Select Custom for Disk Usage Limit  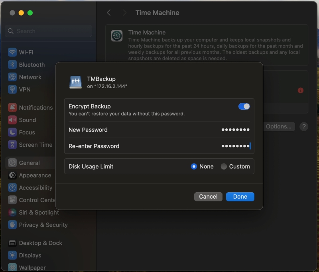[224, 166]
